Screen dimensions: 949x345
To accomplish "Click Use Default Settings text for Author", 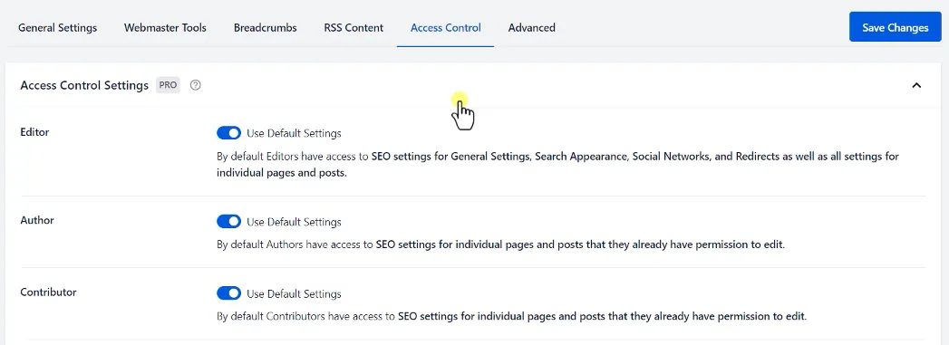I will point(294,222).
